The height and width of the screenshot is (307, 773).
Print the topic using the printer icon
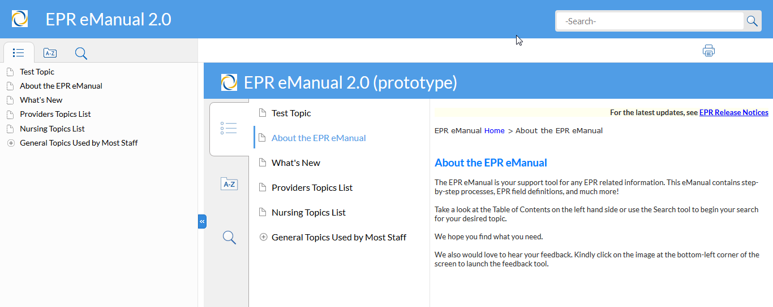coord(708,50)
